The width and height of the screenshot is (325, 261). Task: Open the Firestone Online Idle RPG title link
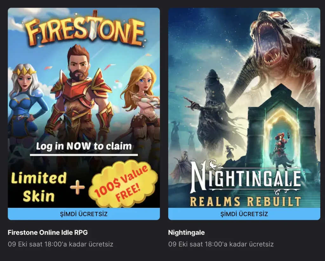[x=48, y=233]
